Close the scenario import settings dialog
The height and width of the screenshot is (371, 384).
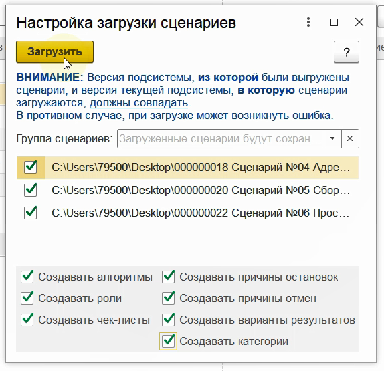(x=359, y=22)
